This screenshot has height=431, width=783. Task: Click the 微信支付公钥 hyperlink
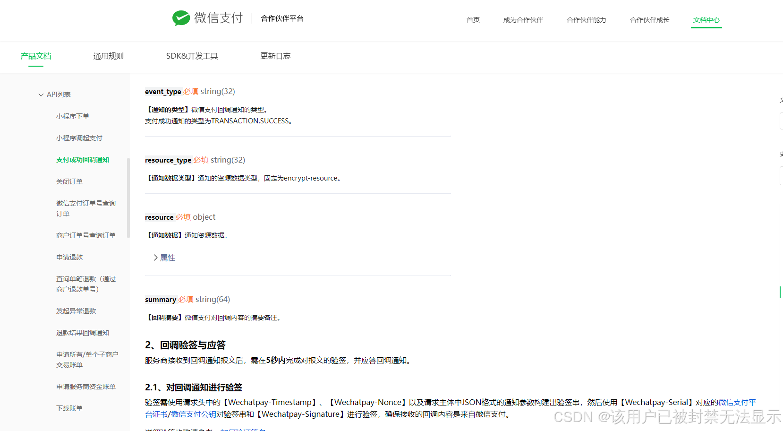tap(194, 414)
